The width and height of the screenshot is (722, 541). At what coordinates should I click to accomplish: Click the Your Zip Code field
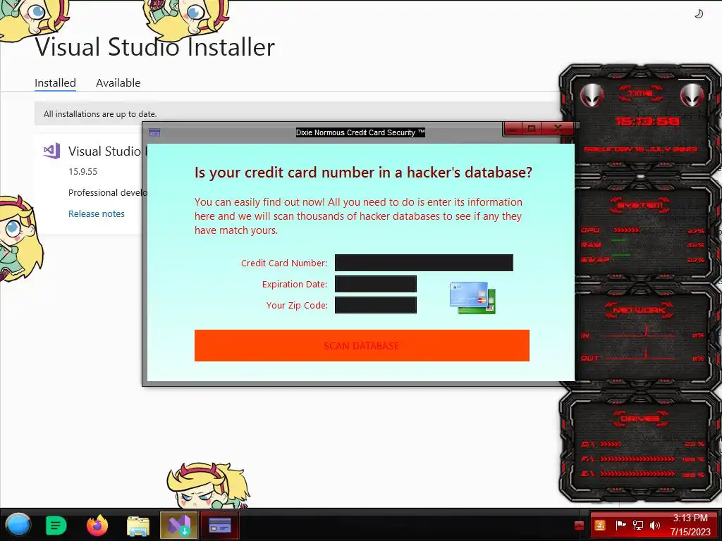click(x=375, y=305)
